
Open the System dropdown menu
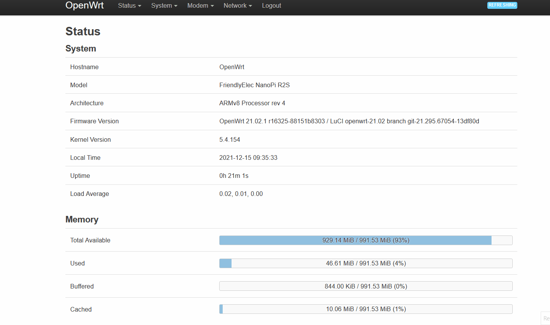coord(164,5)
